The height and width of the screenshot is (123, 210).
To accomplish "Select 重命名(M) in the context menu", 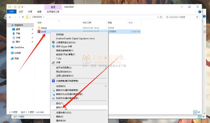I will (79, 120).
